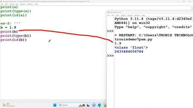Open the Debug menu in IDLE Shell
This screenshot has height=108, width=193.
[123, 15]
